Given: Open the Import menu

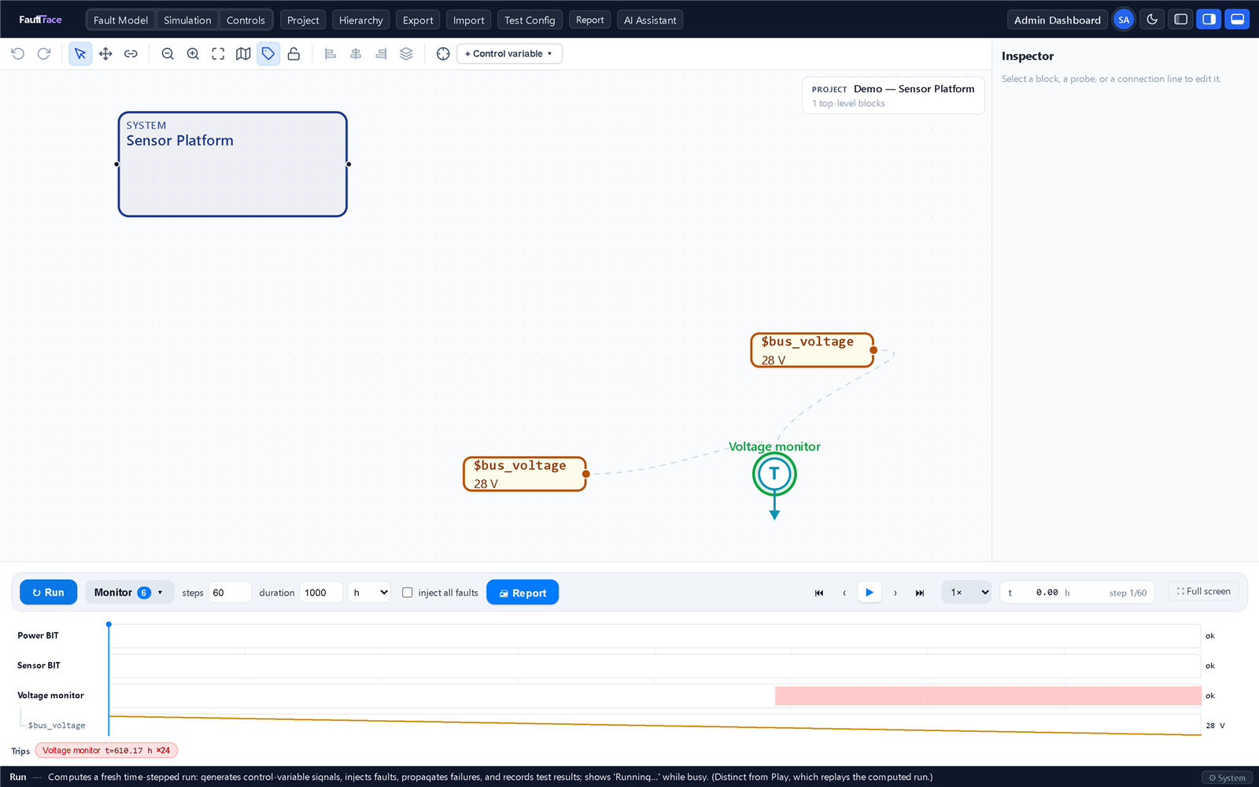Looking at the screenshot, I should pyautogui.click(x=469, y=20).
